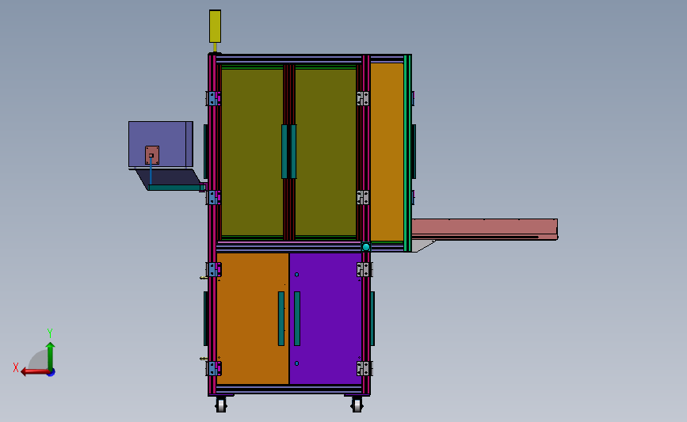Click the cyan round button on the frame

[366, 247]
